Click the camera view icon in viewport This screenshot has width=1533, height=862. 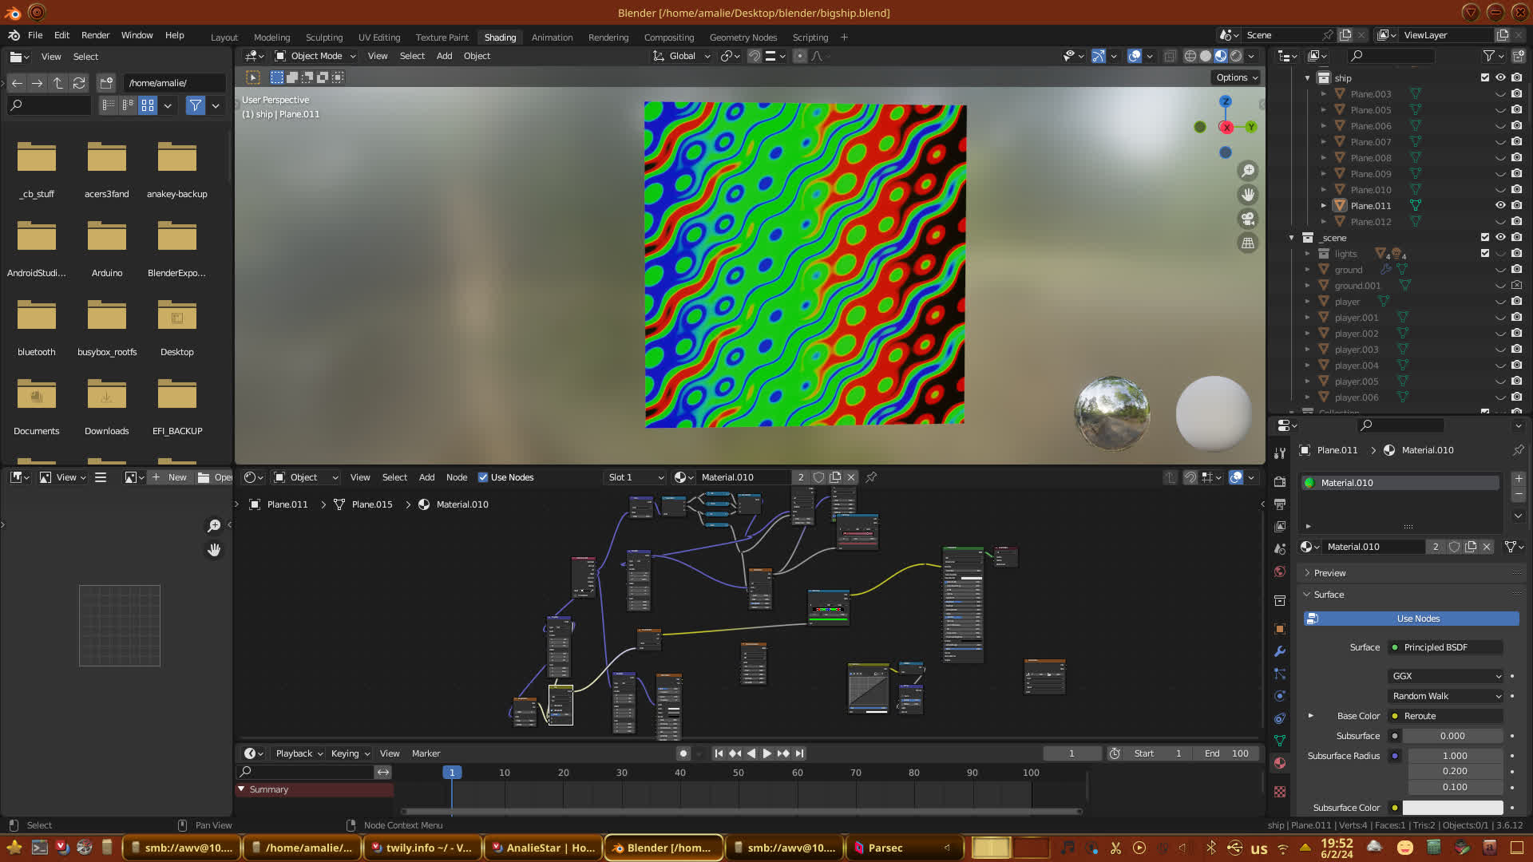(1247, 219)
